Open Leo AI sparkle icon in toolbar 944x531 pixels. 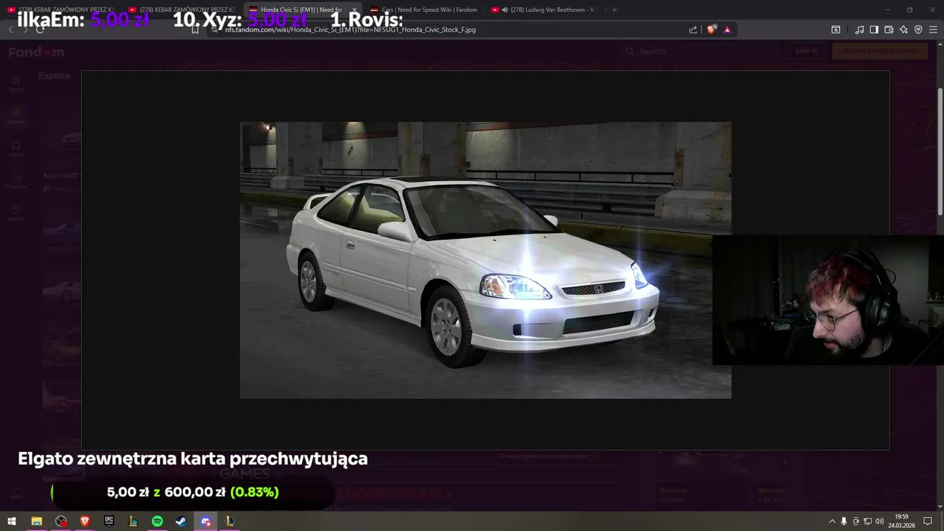[903, 29]
